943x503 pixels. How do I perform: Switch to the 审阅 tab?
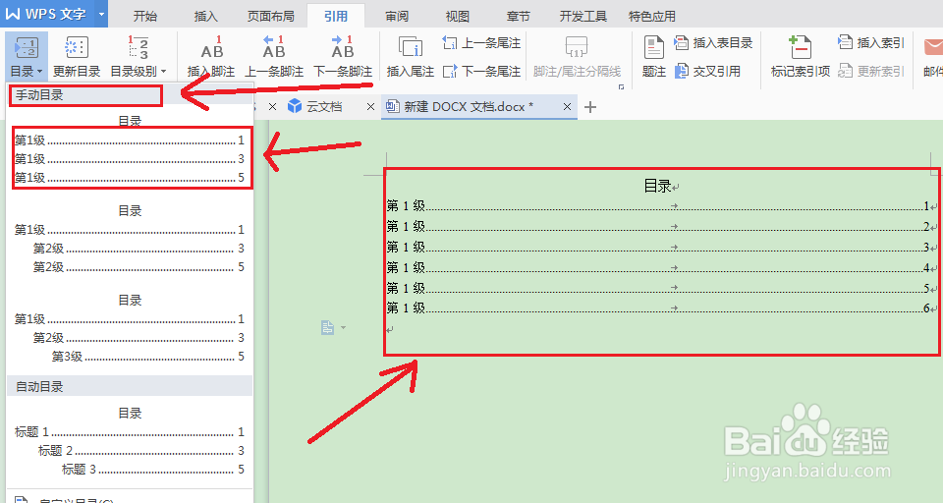pos(397,17)
